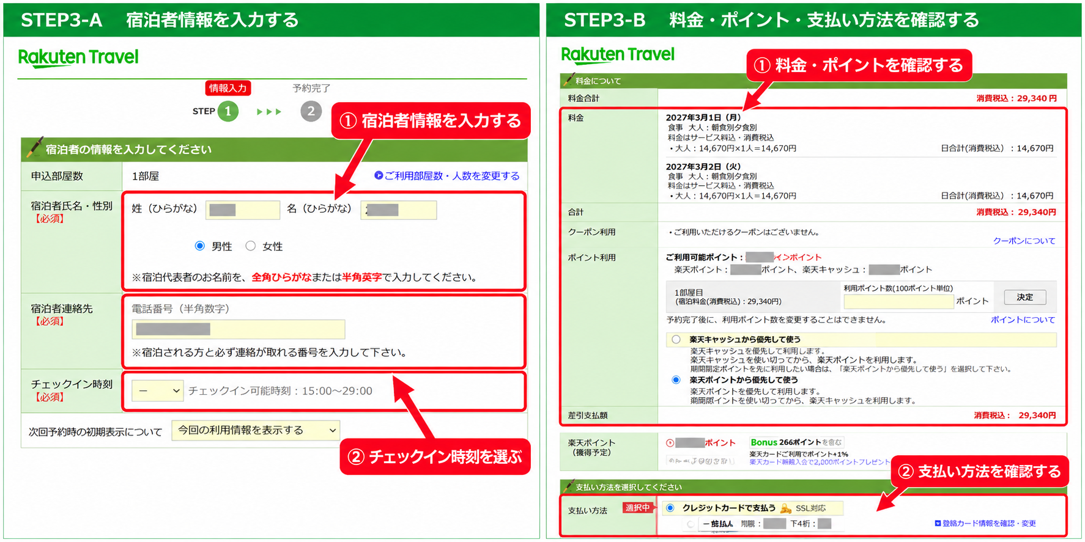Click 1部屋 value in 申込部屋数 row
This screenshot has width=1085, height=542.
(x=146, y=176)
